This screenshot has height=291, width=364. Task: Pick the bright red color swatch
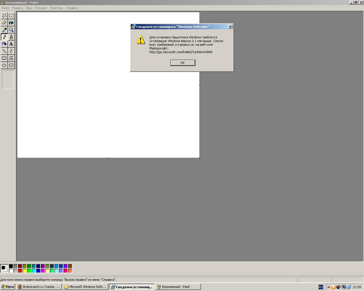(20, 271)
